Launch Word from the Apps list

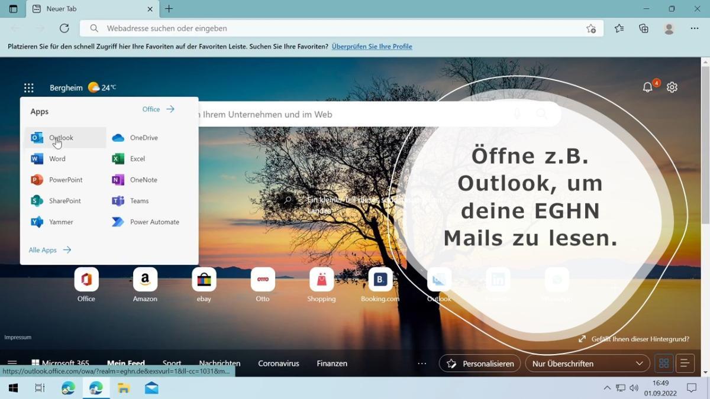pos(57,159)
